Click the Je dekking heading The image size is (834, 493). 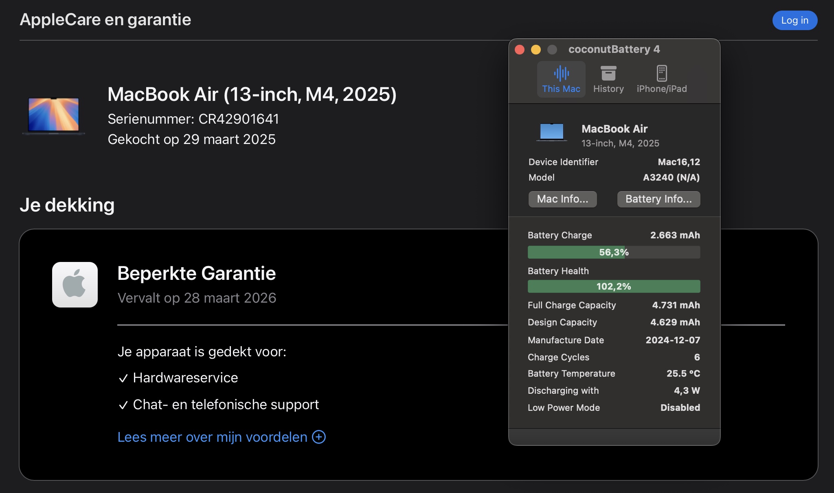[x=67, y=205]
